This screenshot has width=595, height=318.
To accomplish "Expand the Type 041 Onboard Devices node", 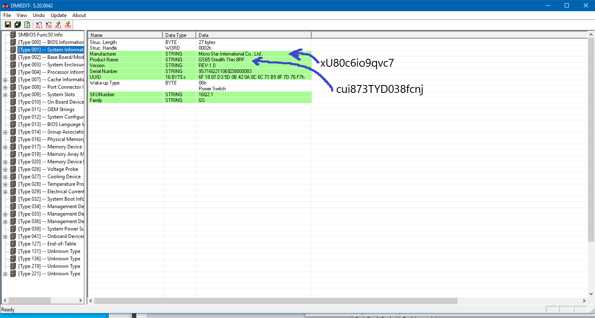I will click(5, 236).
